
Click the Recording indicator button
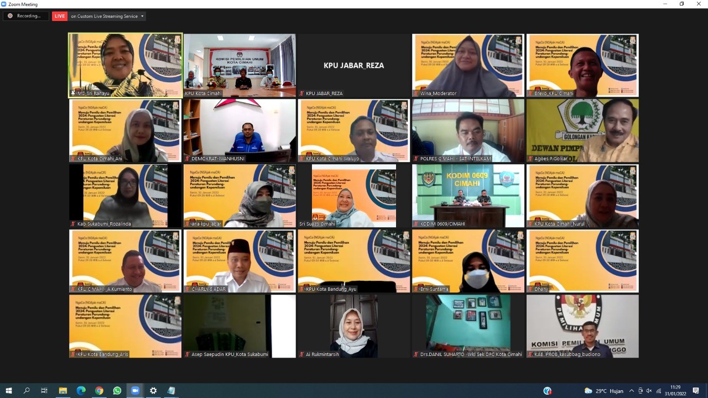(x=25, y=16)
